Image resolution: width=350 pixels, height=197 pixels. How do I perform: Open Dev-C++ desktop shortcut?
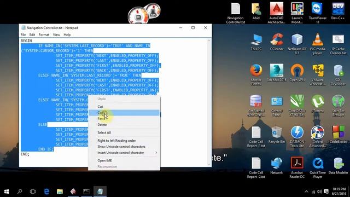(338, 11)
